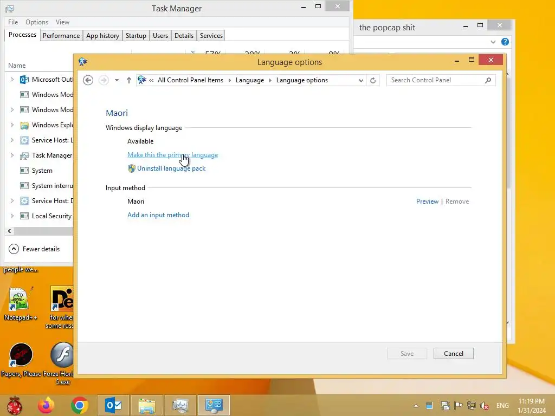555x416 pixels.
Task: Click the ENG input language indicator
Action: point(502,406)
